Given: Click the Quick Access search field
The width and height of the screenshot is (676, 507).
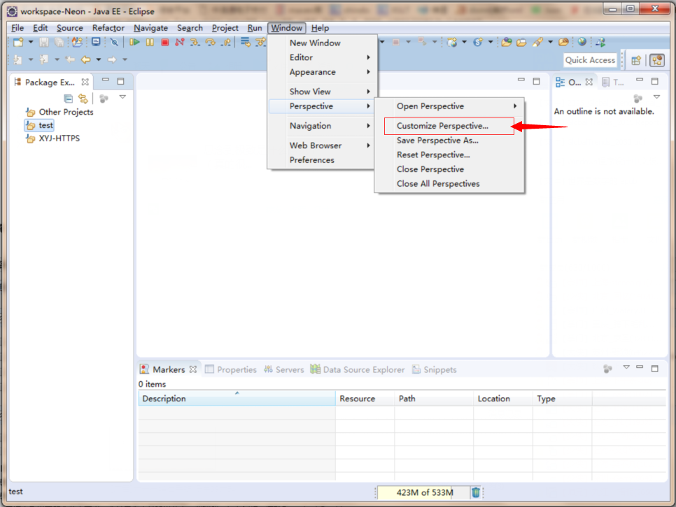Looking at the screenshot, I should pos(590,60).
